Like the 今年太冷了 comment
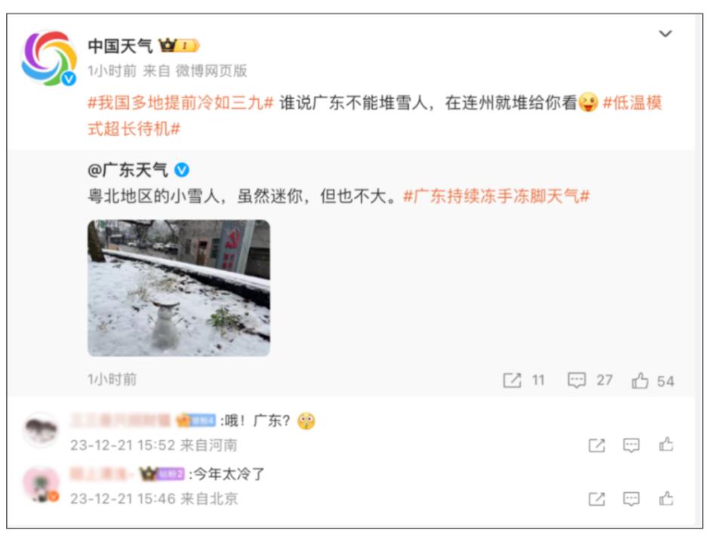This screenshot has width=708, height=536. (x=666, y=498)
